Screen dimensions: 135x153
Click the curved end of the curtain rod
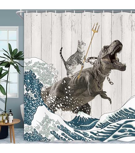[x=19, y=13]
